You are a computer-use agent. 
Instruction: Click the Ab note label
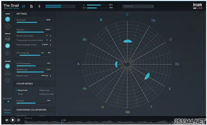coord(84,88)
